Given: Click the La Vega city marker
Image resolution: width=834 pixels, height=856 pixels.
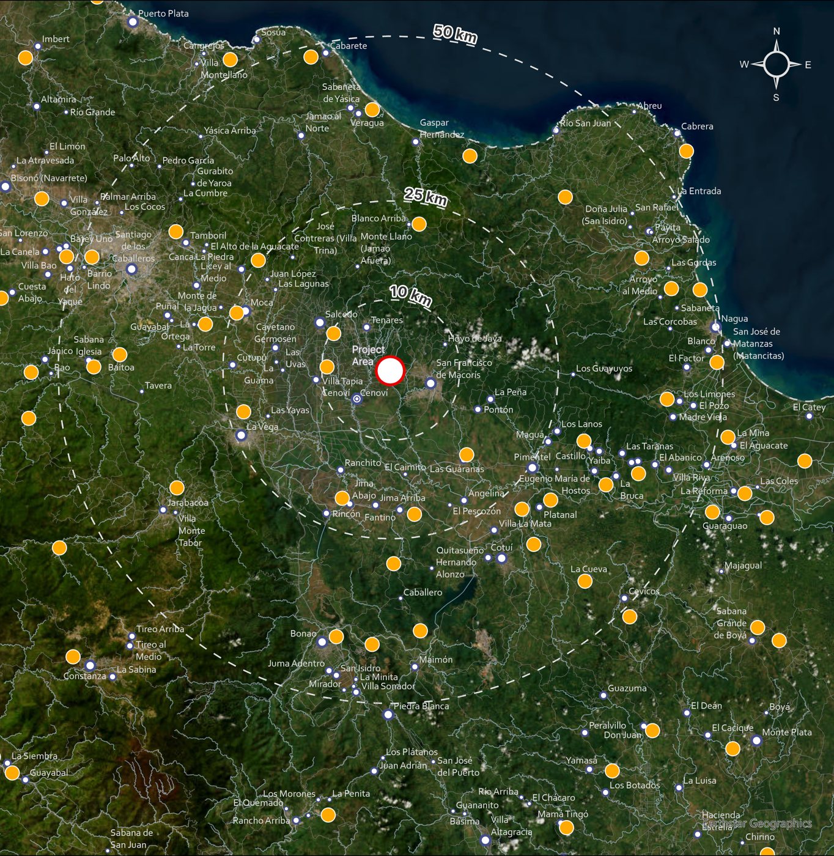Looking at the screenshot, I should click(x=241, y=435).
